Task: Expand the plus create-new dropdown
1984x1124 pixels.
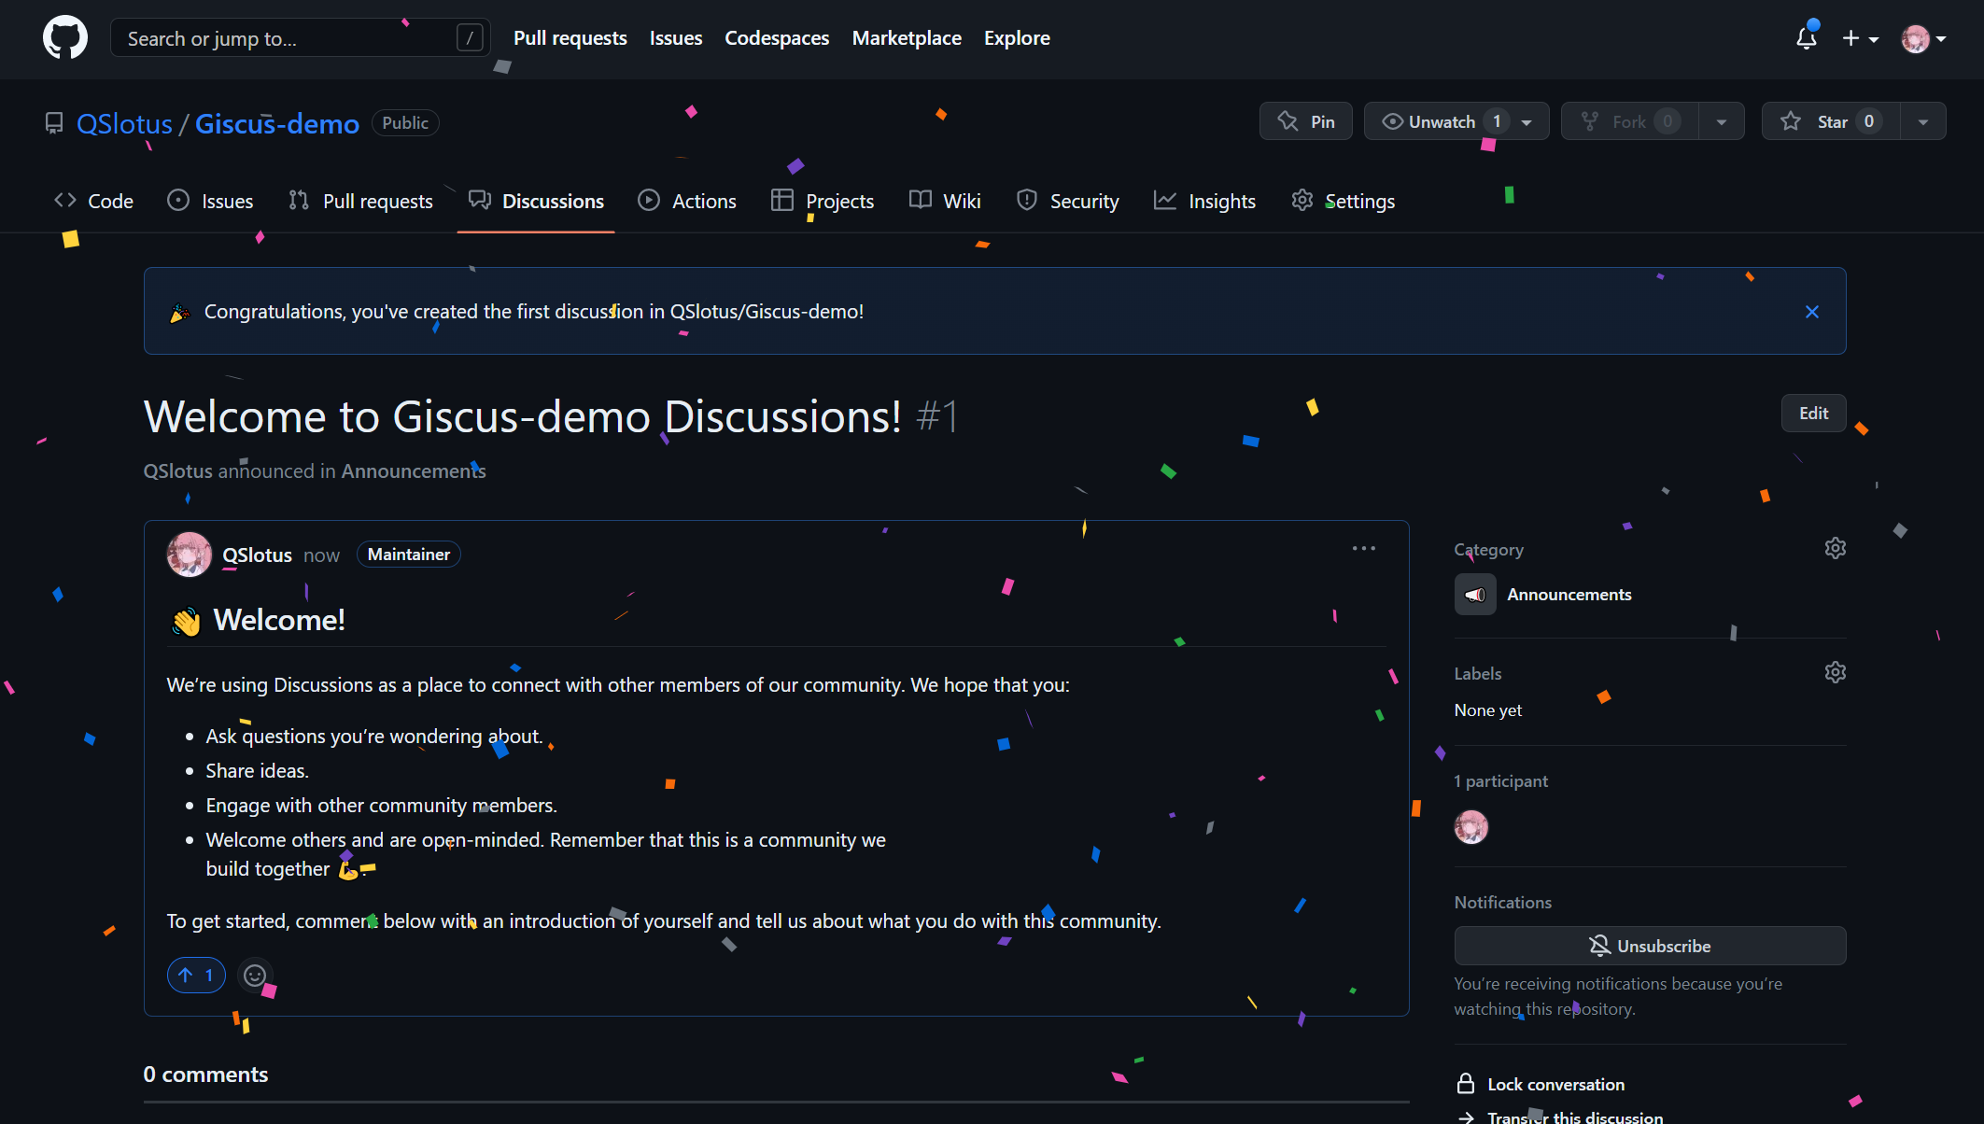Action: (x=1860, y=38)
